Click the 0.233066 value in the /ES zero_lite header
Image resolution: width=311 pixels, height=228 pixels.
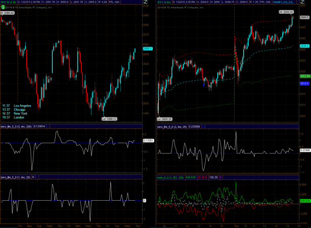pyautogui.click(x=194, y=126)
